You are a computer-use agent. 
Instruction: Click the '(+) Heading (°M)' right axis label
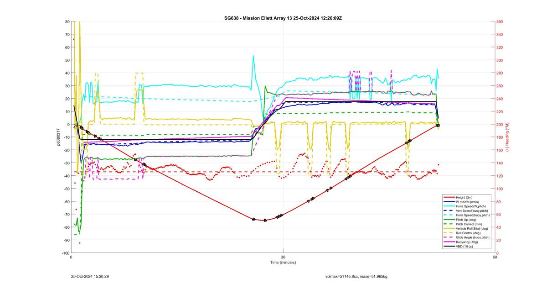[x=507, y=137]
